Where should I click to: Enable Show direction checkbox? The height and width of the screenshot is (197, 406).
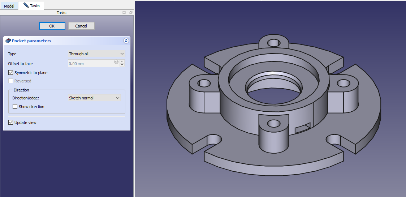[x=15, y=107]
